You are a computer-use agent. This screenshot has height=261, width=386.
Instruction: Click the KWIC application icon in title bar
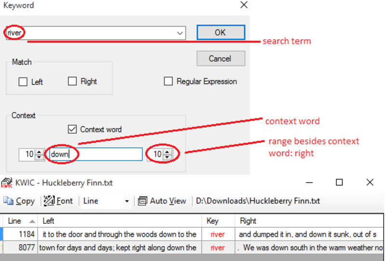[7, 183]
